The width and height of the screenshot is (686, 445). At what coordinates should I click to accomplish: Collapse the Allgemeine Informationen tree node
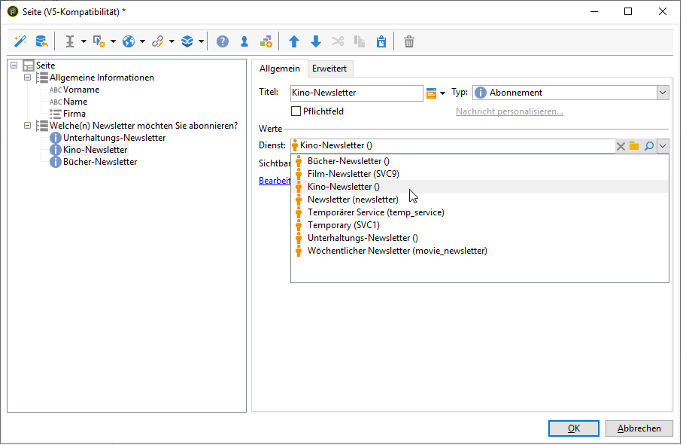coord(28,78)
